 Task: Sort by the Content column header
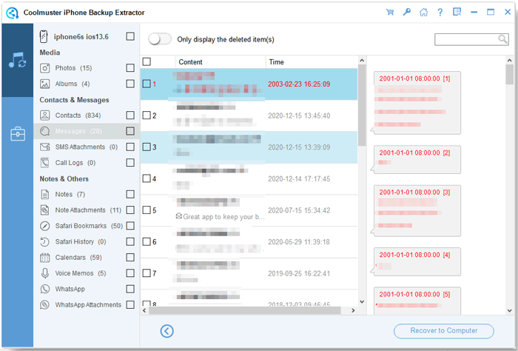point(221,61)
